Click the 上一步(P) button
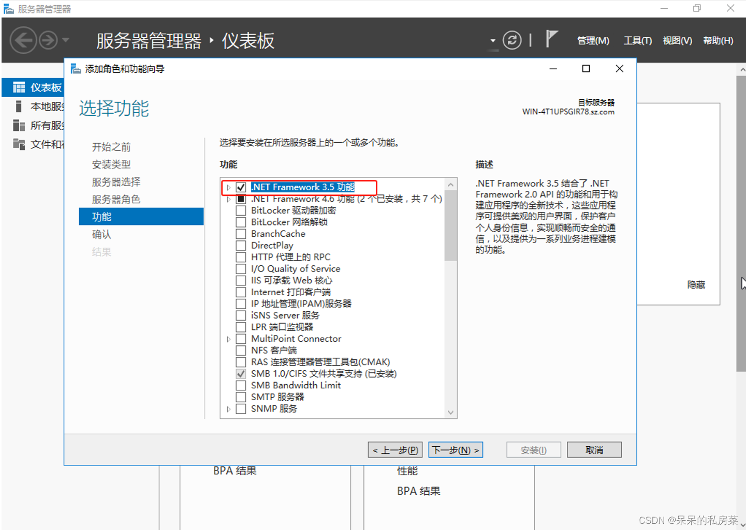This screenshot has height=530, width=746. [x=396, y=450]
